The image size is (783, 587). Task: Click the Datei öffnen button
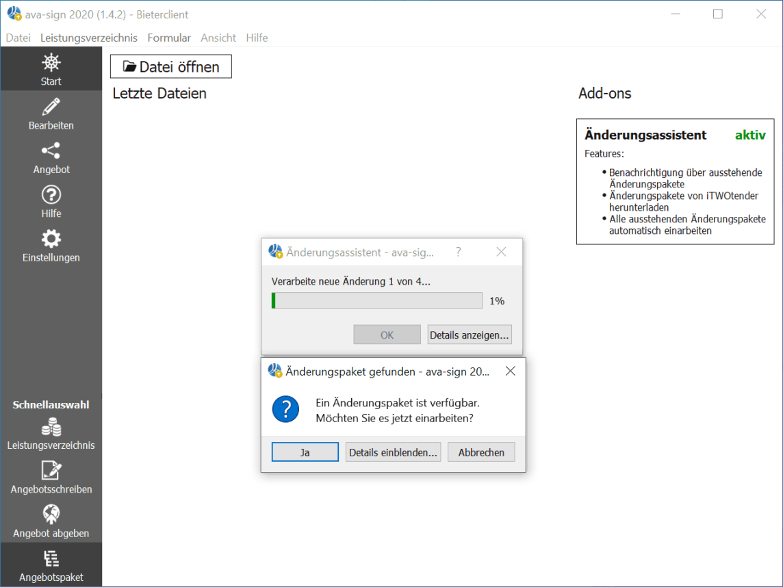tap(171, 66)
